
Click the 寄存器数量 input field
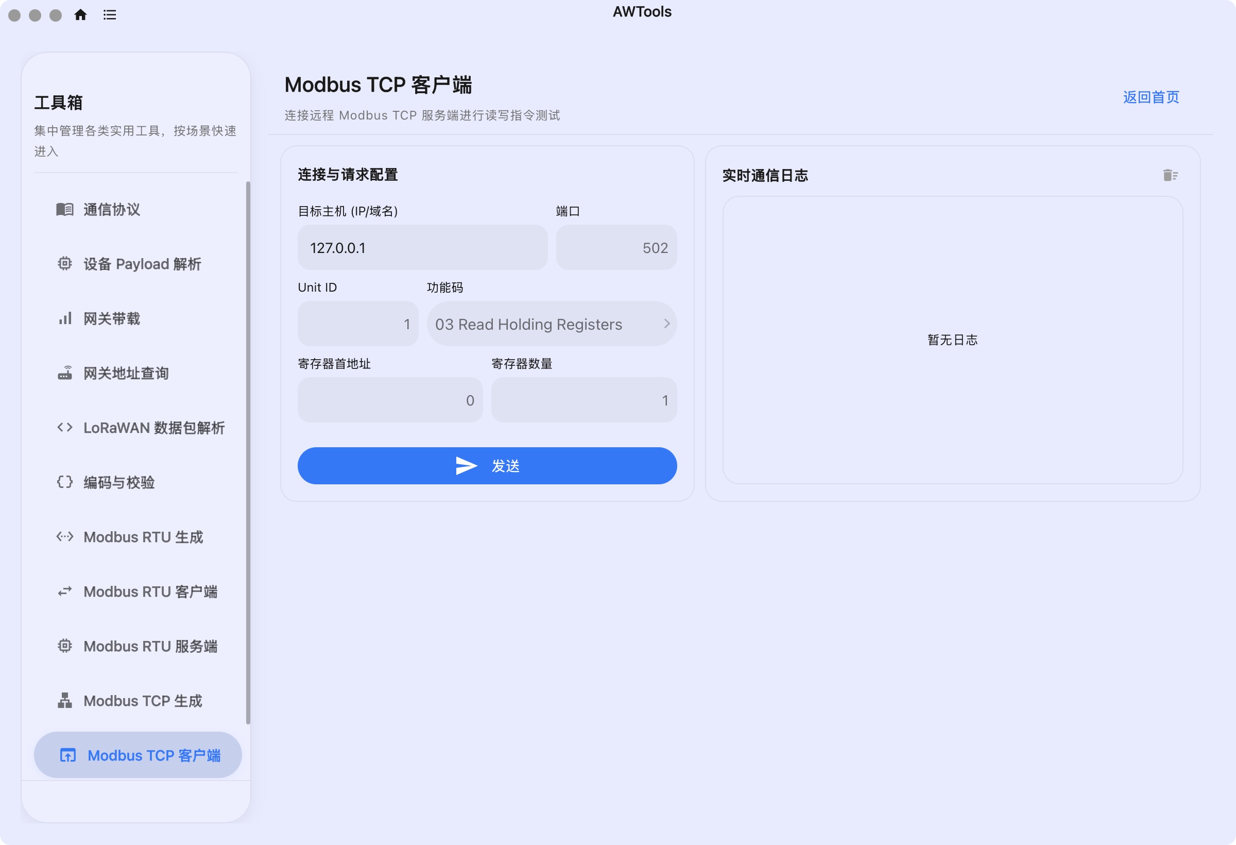(x=584, y=400)
